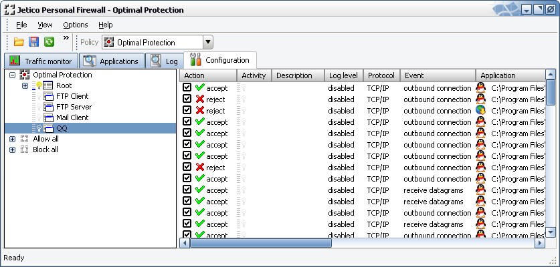This screenshot has width=560, height=267.
Task: Click the penguin icon in the first receive datagrams row
Action: 480,190
